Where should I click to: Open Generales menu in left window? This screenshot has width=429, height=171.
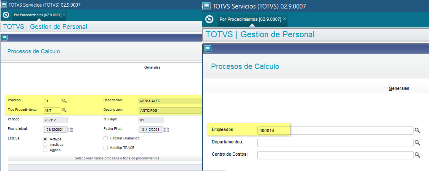(152, 67)
